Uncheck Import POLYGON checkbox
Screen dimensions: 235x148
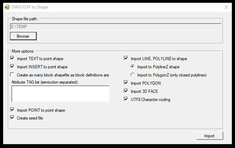coord(126,83)
